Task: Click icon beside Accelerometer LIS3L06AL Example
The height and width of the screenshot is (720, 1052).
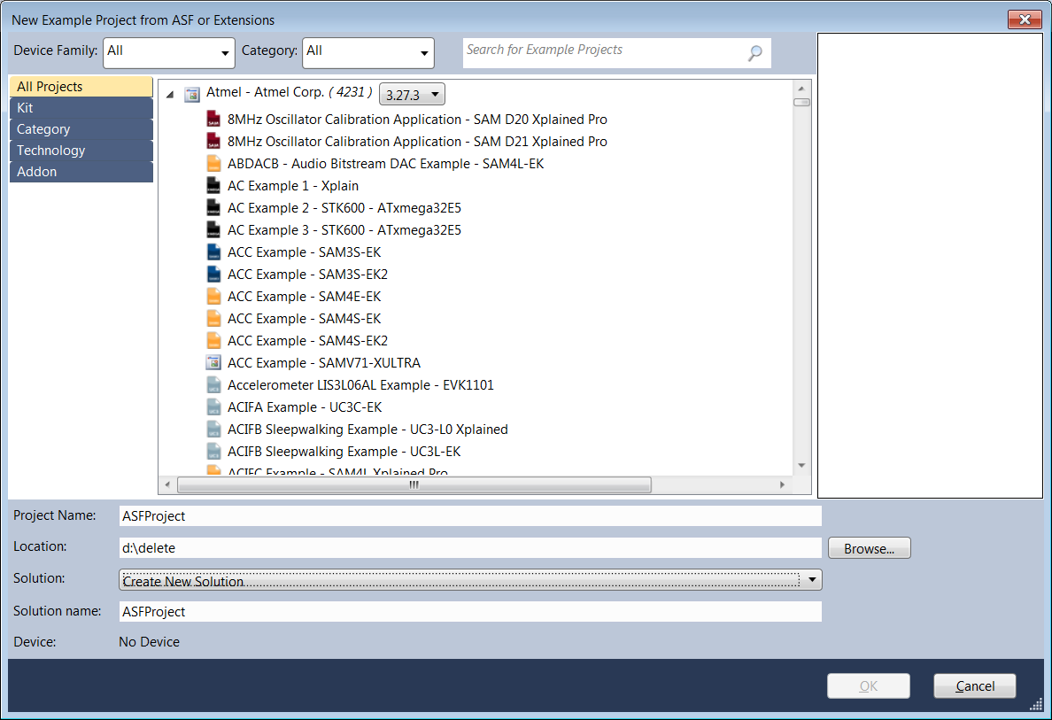Action: click(213, 385)
